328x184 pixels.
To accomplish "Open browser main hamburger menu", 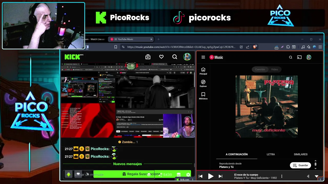I will [320, 47].
